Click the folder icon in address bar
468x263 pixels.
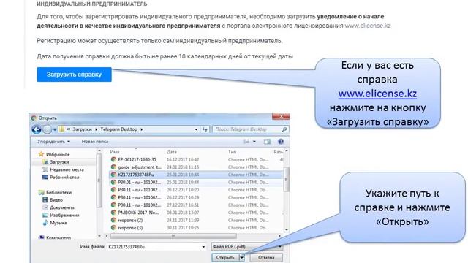click(61, 129)
